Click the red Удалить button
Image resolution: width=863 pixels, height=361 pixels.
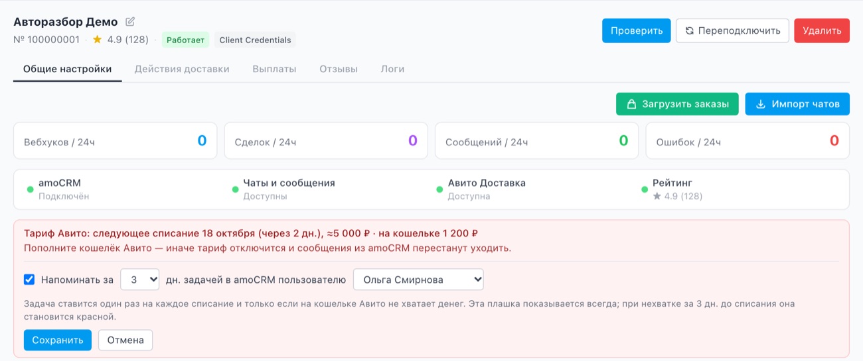click(x=822, y=30)
